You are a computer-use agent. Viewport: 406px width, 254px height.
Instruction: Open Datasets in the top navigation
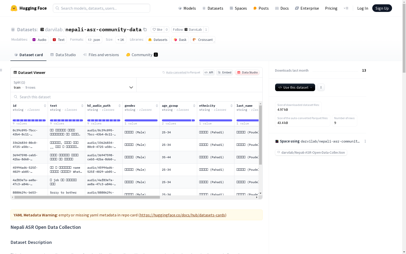[x=213, y=8]
